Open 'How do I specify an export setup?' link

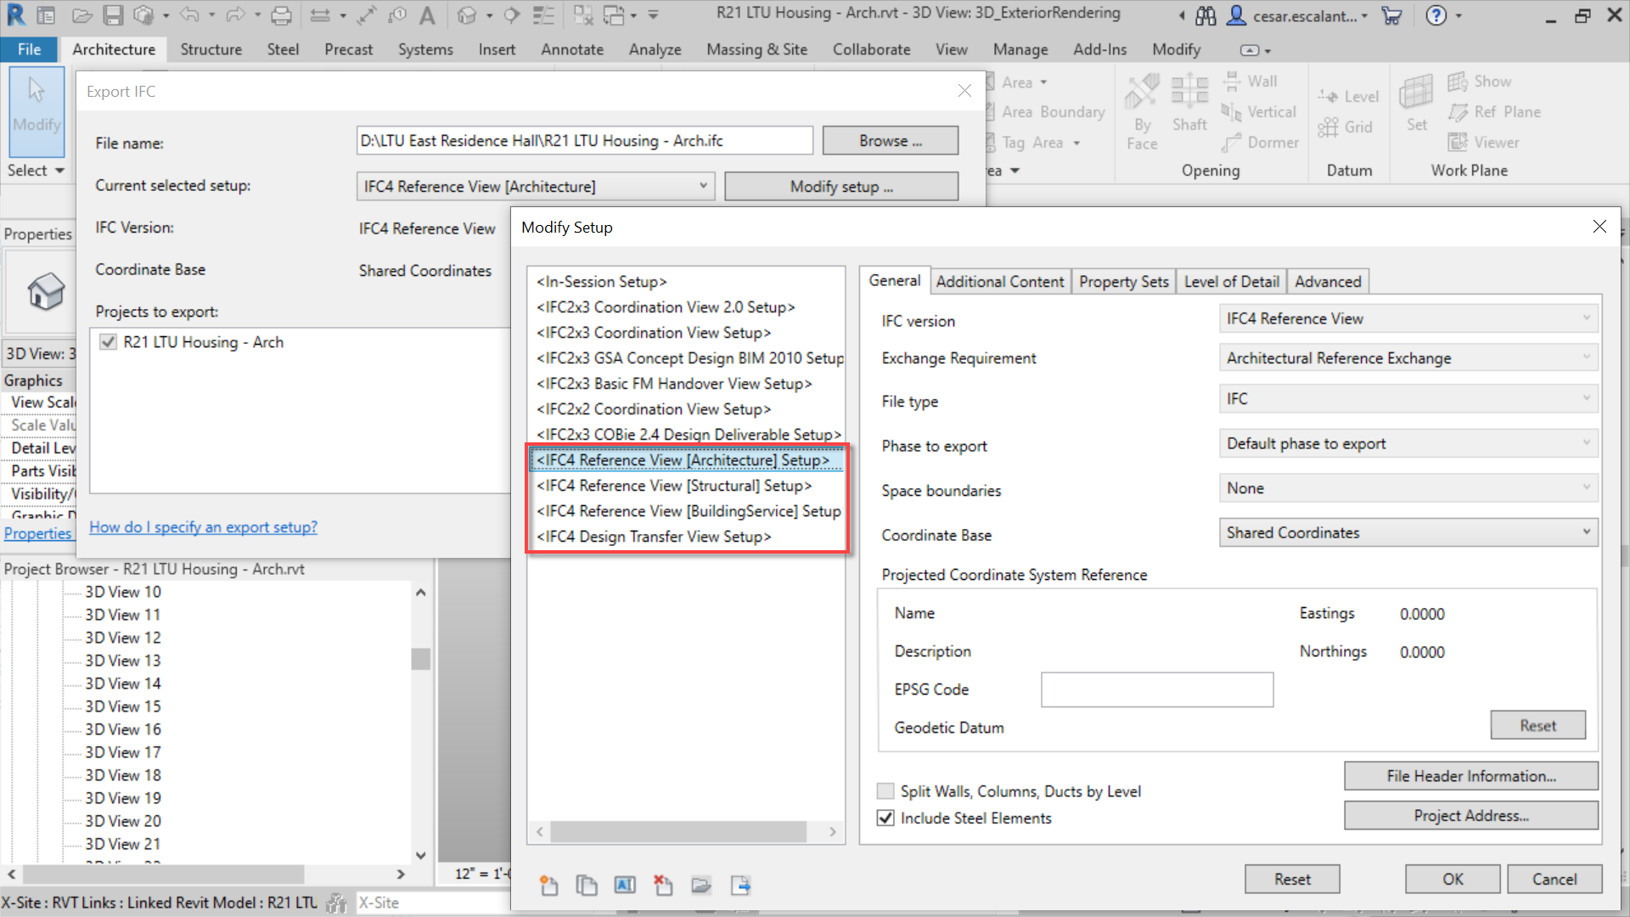pyautogui.click(x=204, y=527)
